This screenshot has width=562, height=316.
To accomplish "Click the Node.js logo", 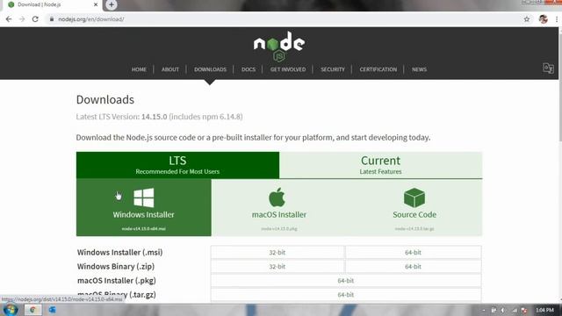I will point(279,47).
